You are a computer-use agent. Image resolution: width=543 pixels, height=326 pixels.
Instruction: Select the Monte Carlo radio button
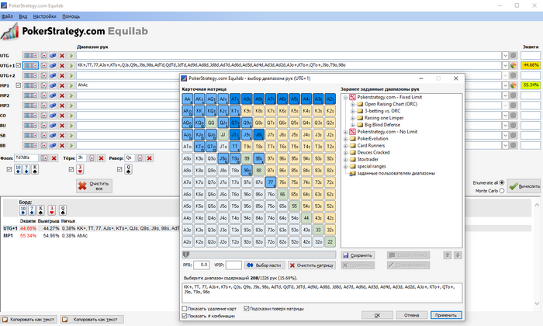[502, 191]
